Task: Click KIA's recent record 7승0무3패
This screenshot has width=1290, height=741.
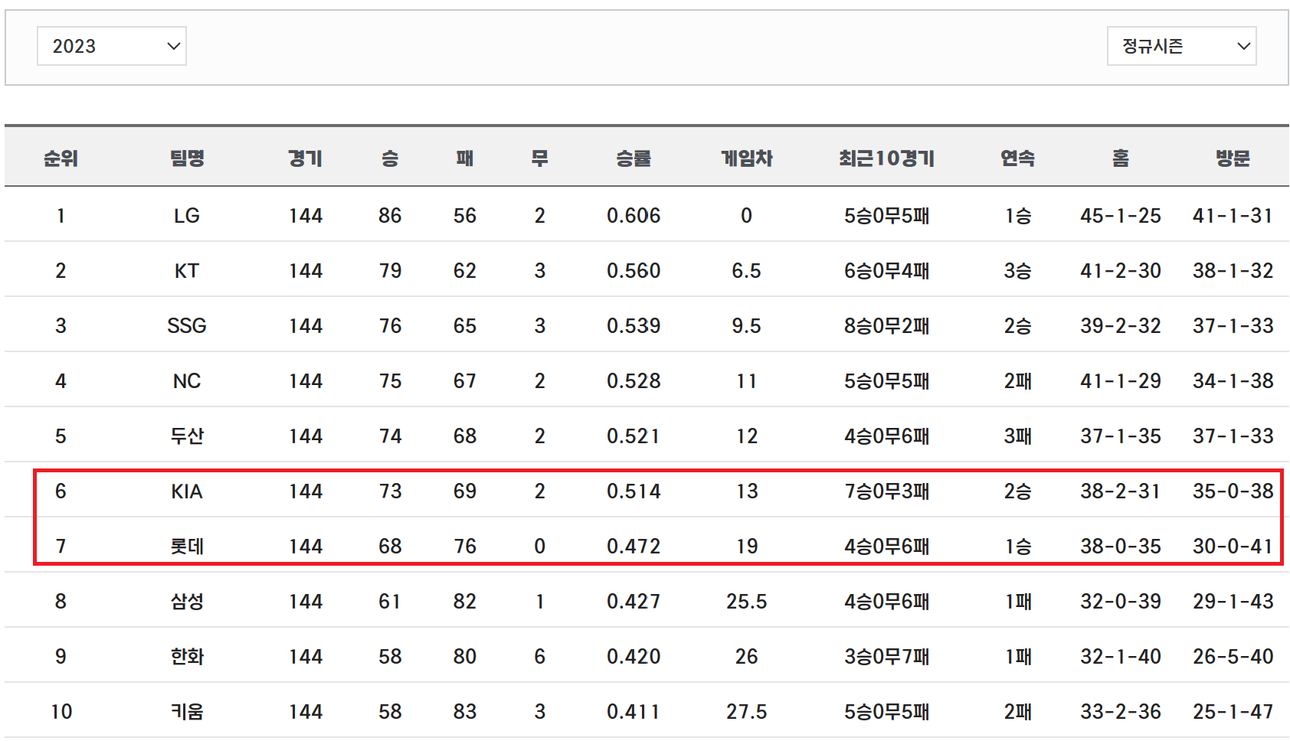Action: (x=886, y=491)
